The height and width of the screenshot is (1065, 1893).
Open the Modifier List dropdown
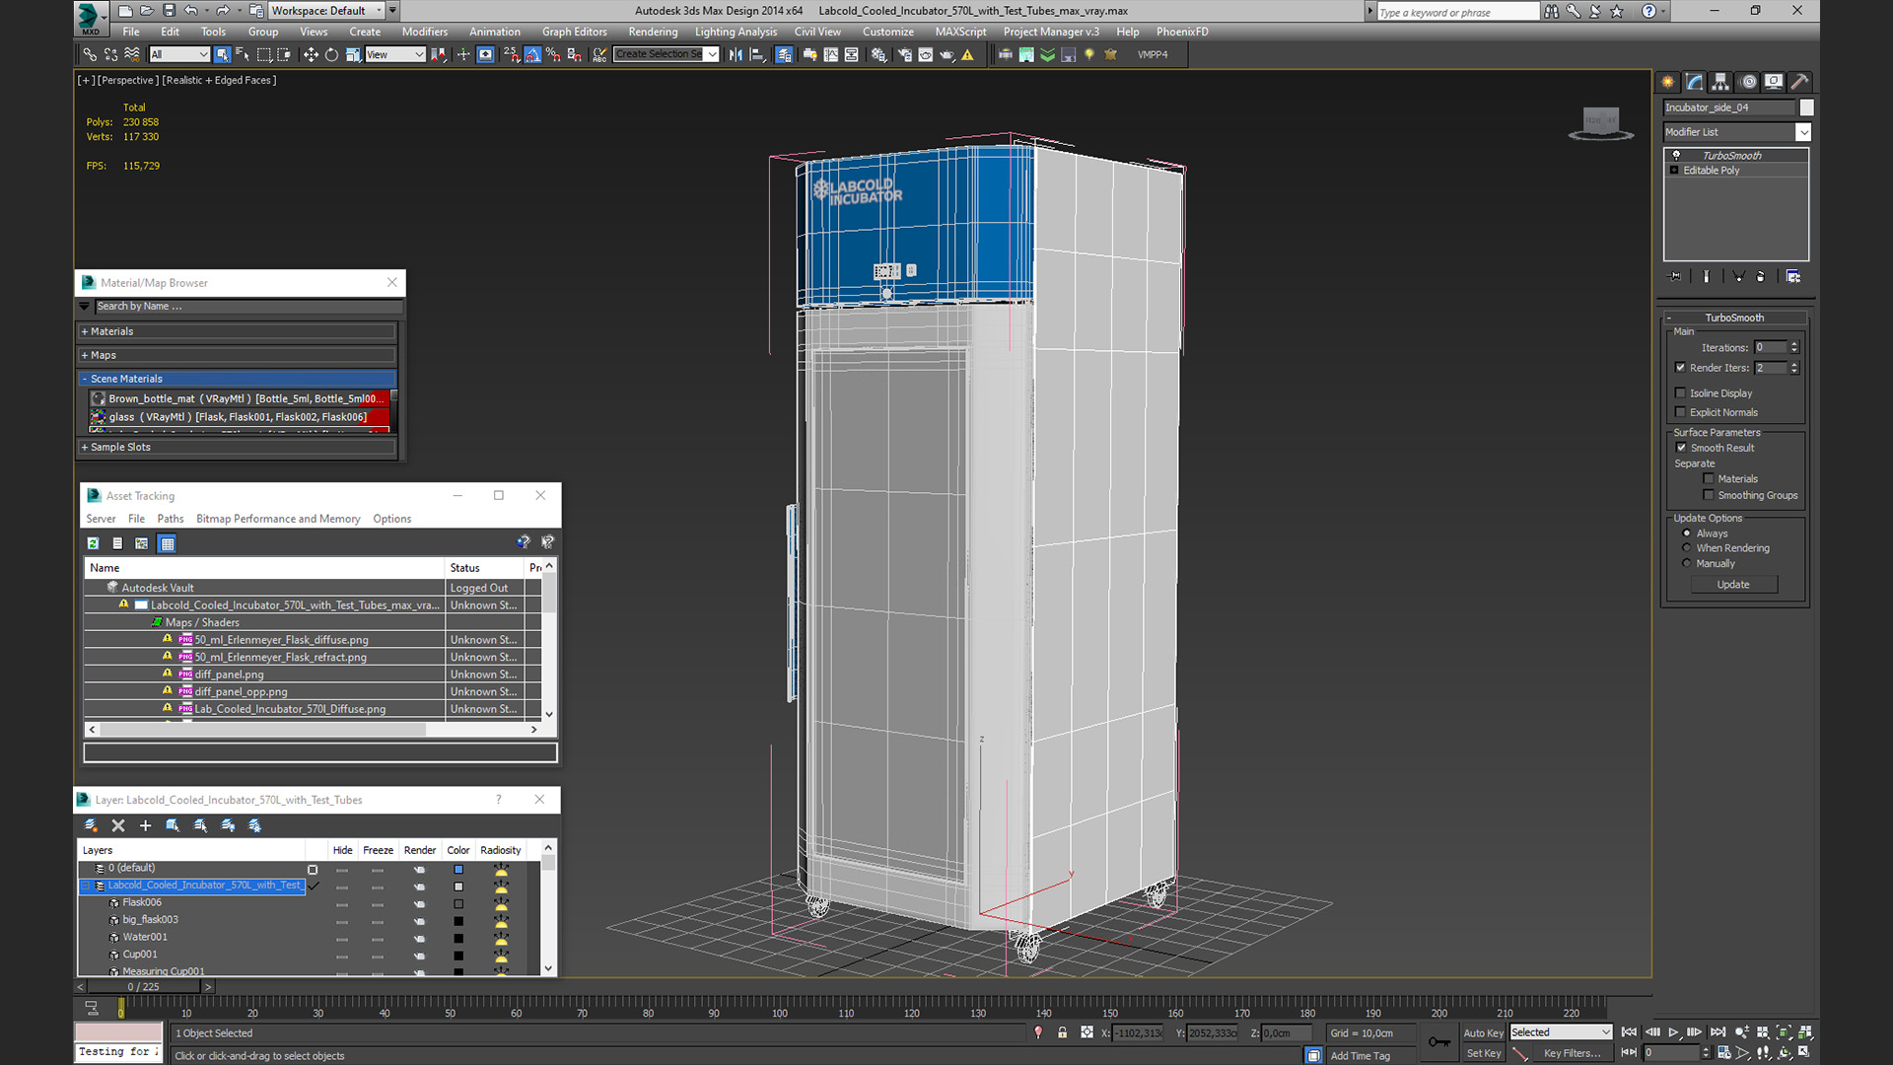click(x=1803, y=132)
